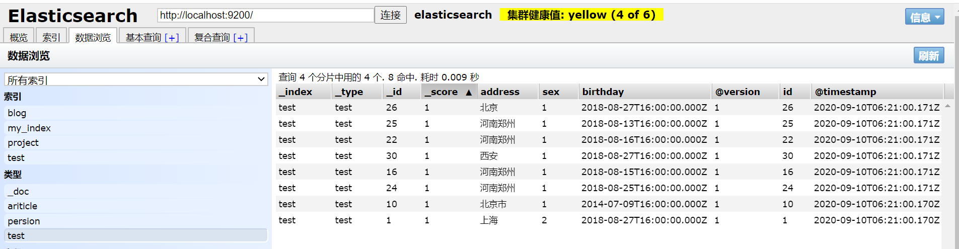Select the project index
This screenshot has width=959, height=249.
click(136, 143)
